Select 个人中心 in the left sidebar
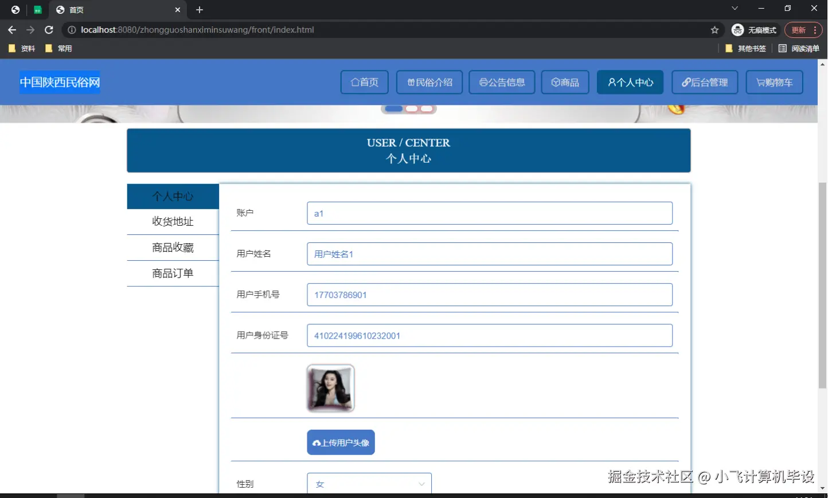The width and height of the screenshot is (828, 498). pyautogui.click(x=173, y=196)
